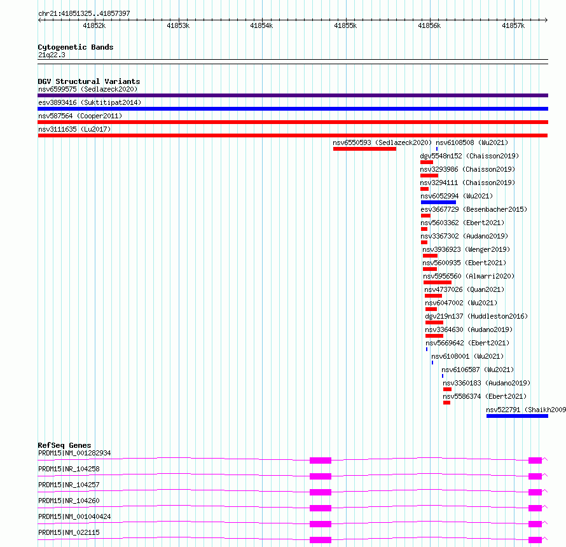Click the red nsv5956560 variant bar
The image size is (566, 547).
pos(438,282)
